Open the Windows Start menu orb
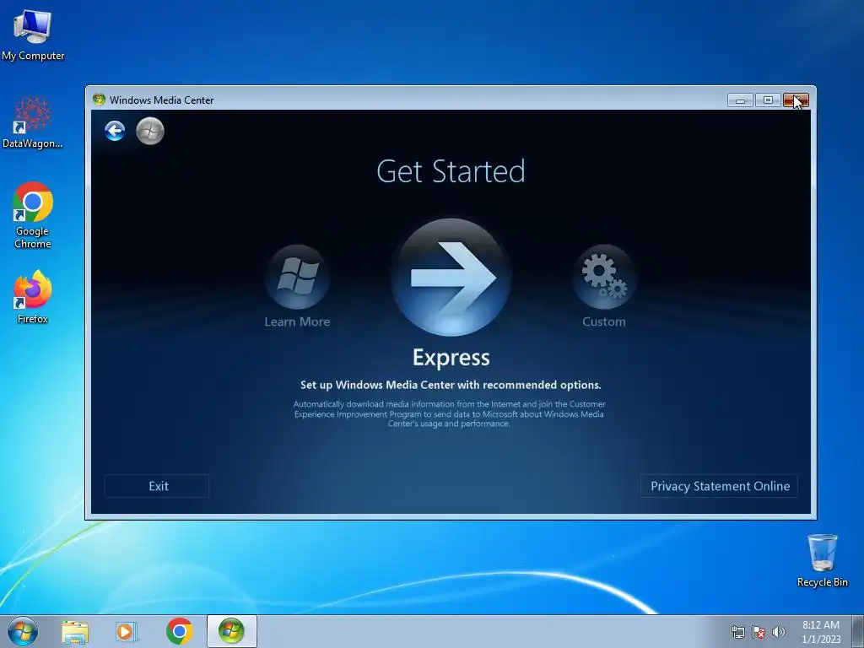Screen dimensions: 864x648 pyautogui.click(x=23, y=631)
